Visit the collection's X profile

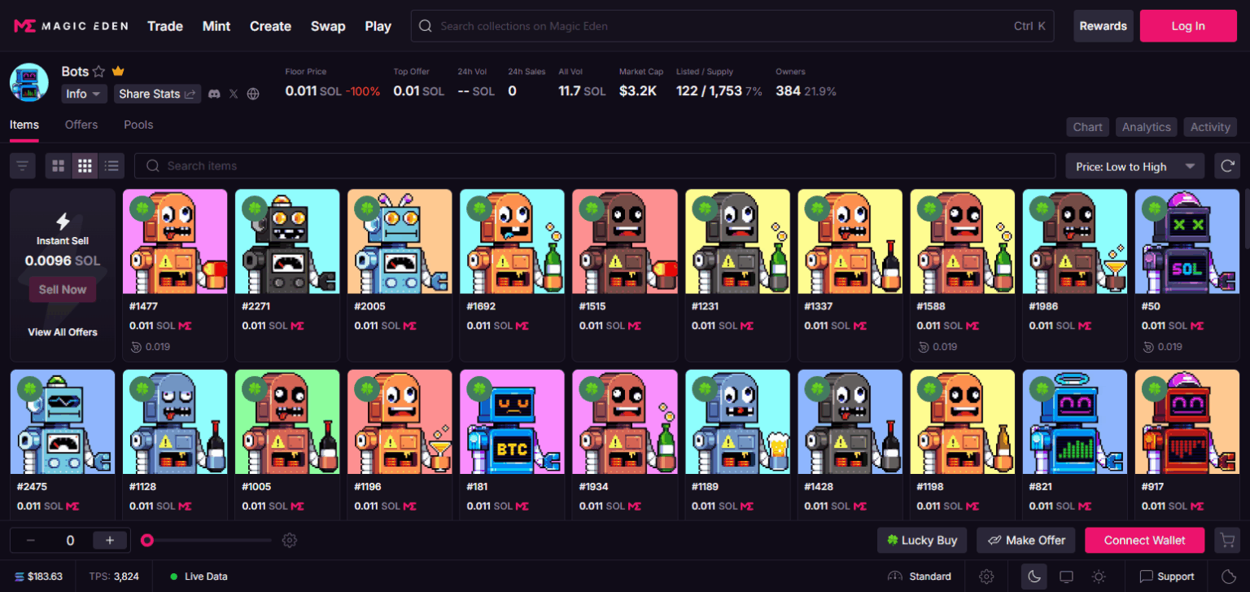tap(233, 94)
